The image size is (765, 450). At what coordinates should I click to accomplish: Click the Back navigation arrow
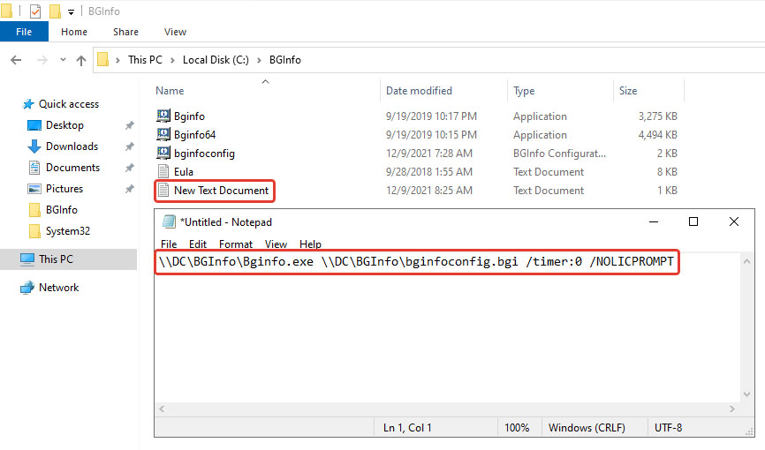coord(16,60)
